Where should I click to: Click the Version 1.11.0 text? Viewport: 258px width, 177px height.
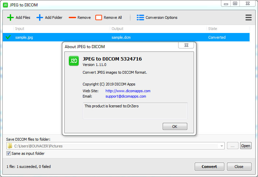click(x=94, y=65)
